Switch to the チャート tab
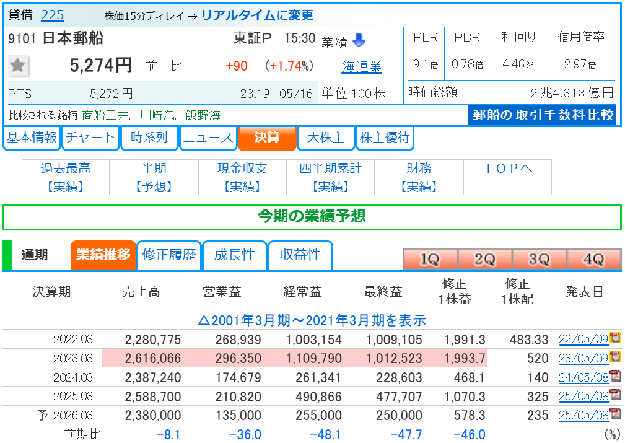Viewport: 625px width, 443px height. [x=91, y=138]
